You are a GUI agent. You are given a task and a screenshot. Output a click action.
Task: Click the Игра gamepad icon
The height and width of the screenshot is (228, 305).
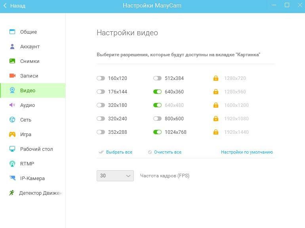coord(12,134)
